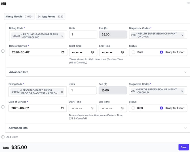The height and width of the screenshot is (152, 190).
Task: Open calendar picker for second claim's date
Action: point(62,108)
